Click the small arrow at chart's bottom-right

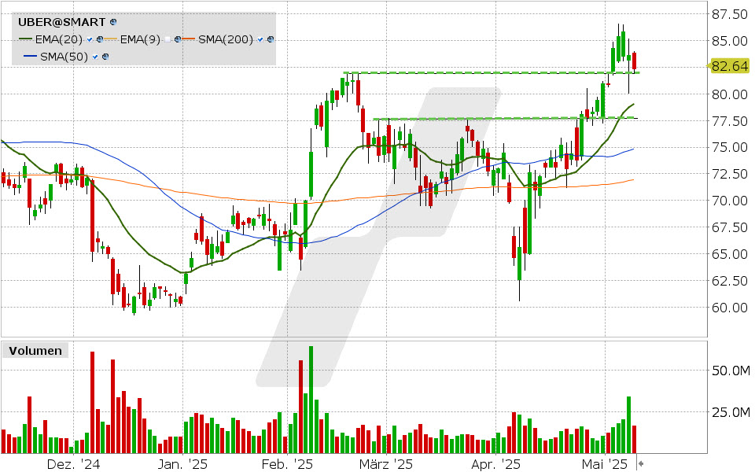click(x=641, y=464)
